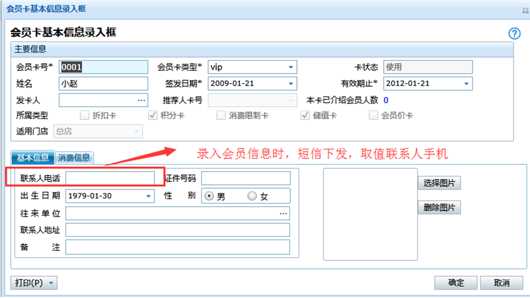Click the 证件号码 input field
This screenshot has height=298, width=530.
point(246,178)
